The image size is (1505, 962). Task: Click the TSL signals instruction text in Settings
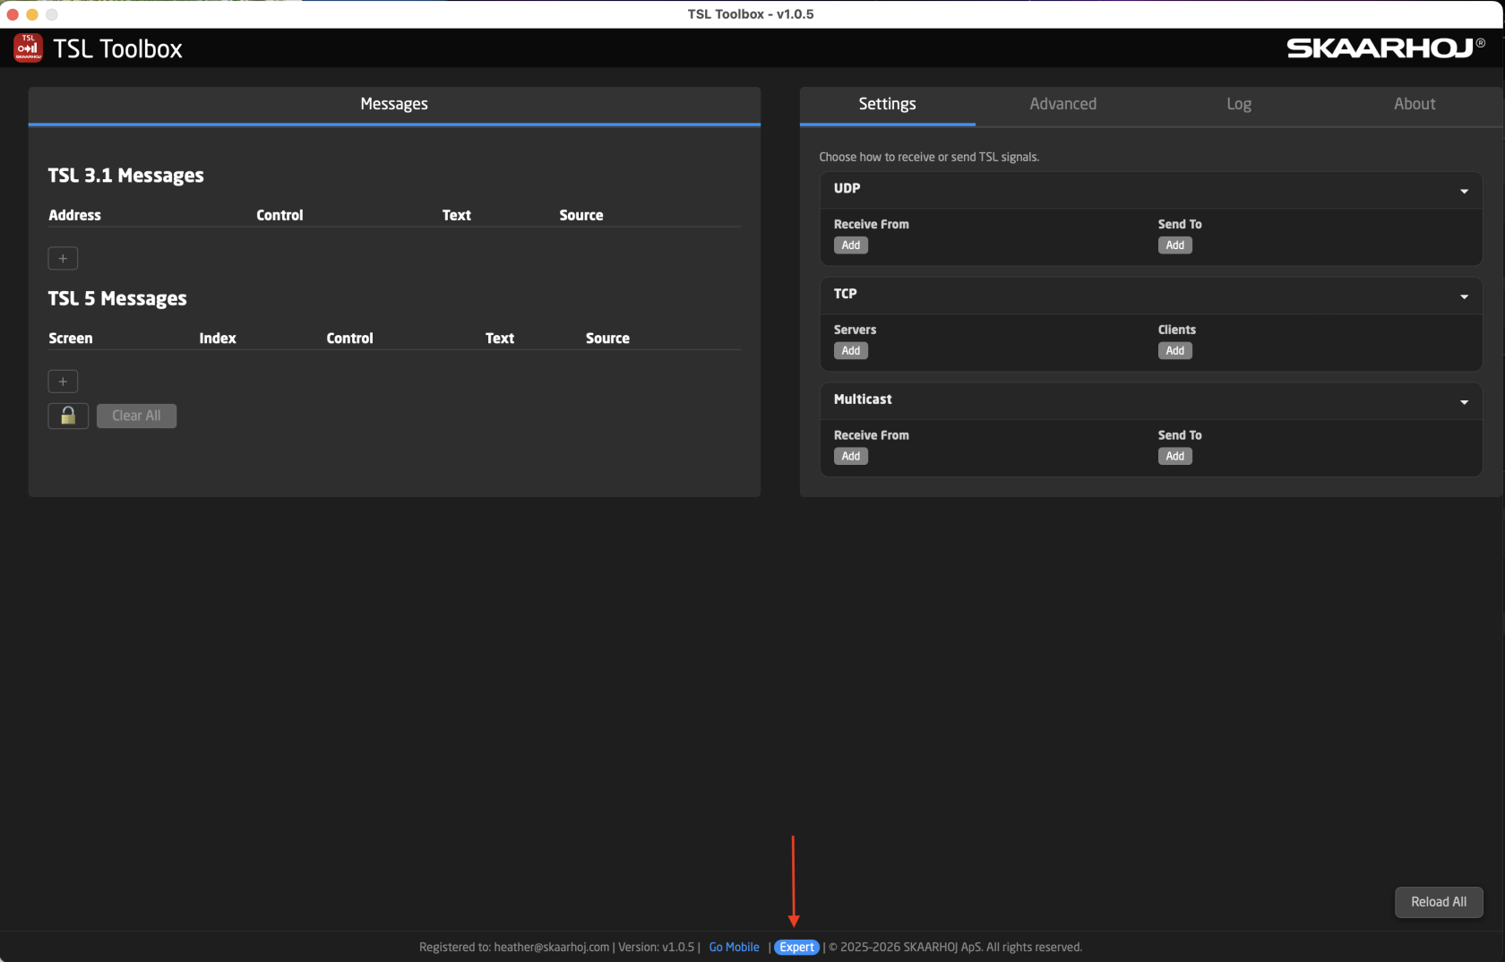click(x=929, y=157)
